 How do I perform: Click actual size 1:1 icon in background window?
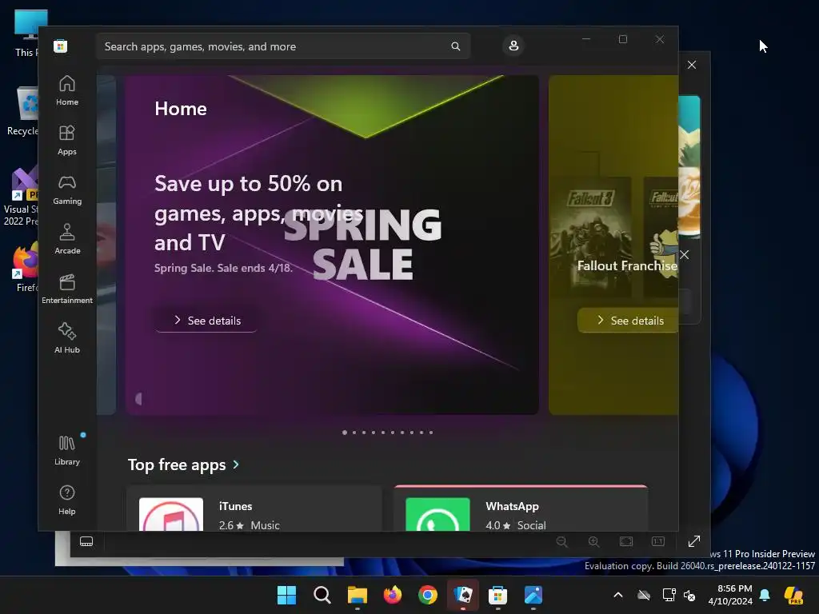click(x=658, y=541)
